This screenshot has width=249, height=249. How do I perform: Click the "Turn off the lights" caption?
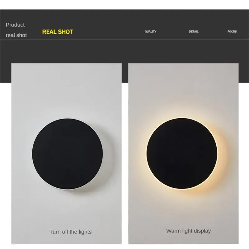[x=71, y=232]
